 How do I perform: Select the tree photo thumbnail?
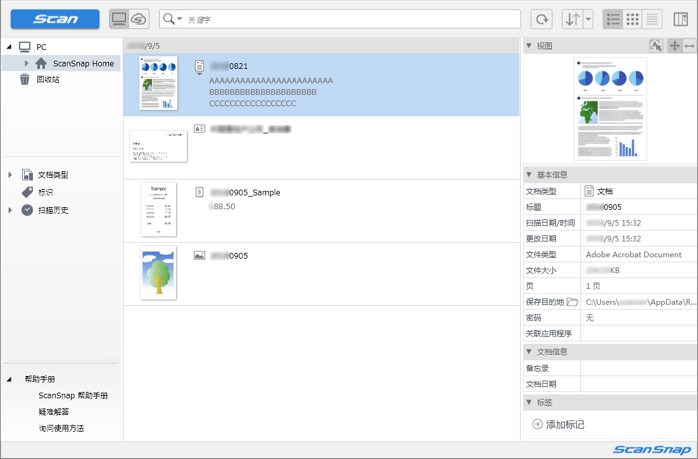(x=158, y=273)
